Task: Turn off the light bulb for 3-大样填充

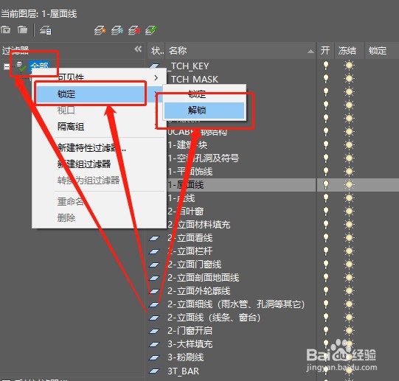Action: coord(326,343)
